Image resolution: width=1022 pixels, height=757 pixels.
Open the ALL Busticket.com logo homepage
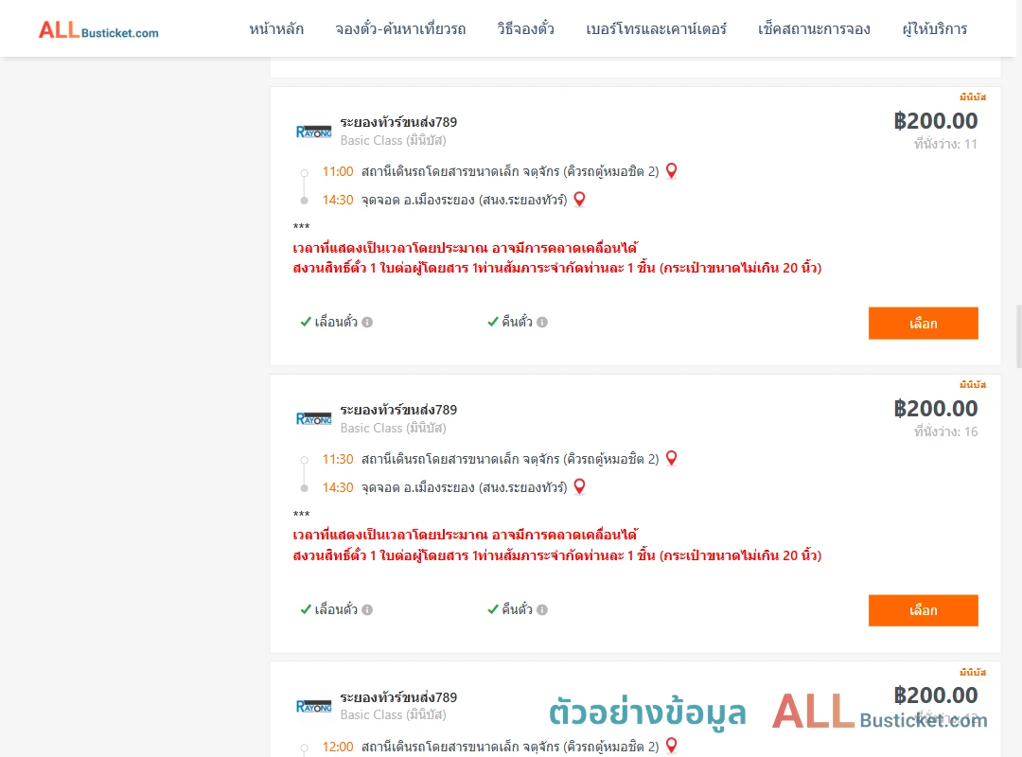pyautogui.click(x=98, y=30)
